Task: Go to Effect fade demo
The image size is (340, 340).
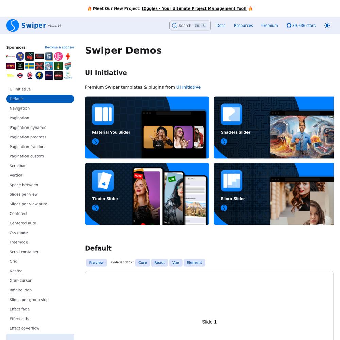Action: 40,309
